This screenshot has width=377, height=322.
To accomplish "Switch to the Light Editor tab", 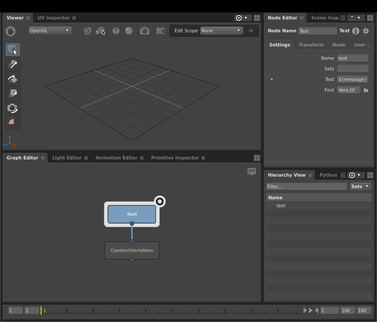I will click(x=67, y=158).
